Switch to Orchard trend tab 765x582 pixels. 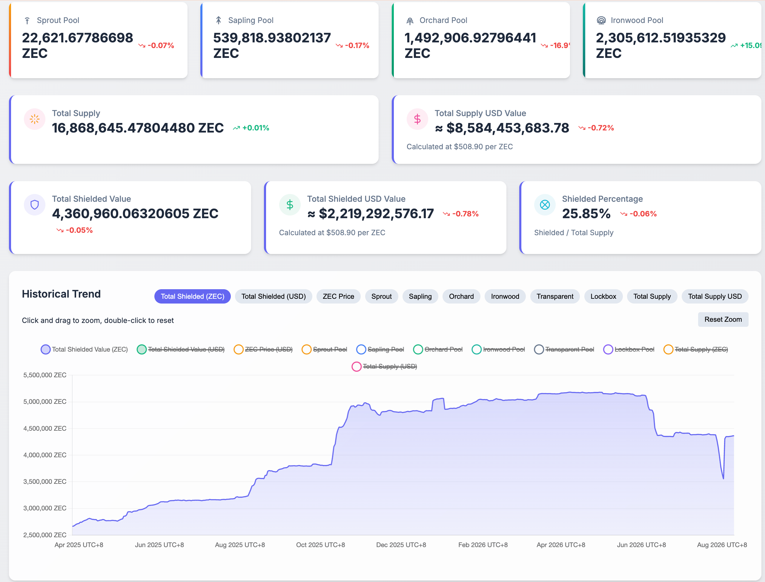461,297
